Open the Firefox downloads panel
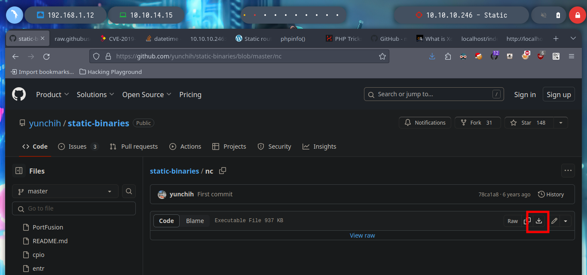 coord(432,56)
